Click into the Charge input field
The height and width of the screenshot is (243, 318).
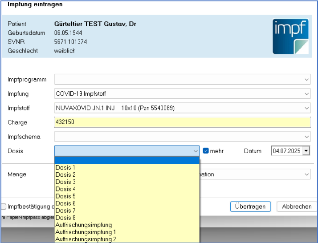pyautogui.click(x=182, y=122)
